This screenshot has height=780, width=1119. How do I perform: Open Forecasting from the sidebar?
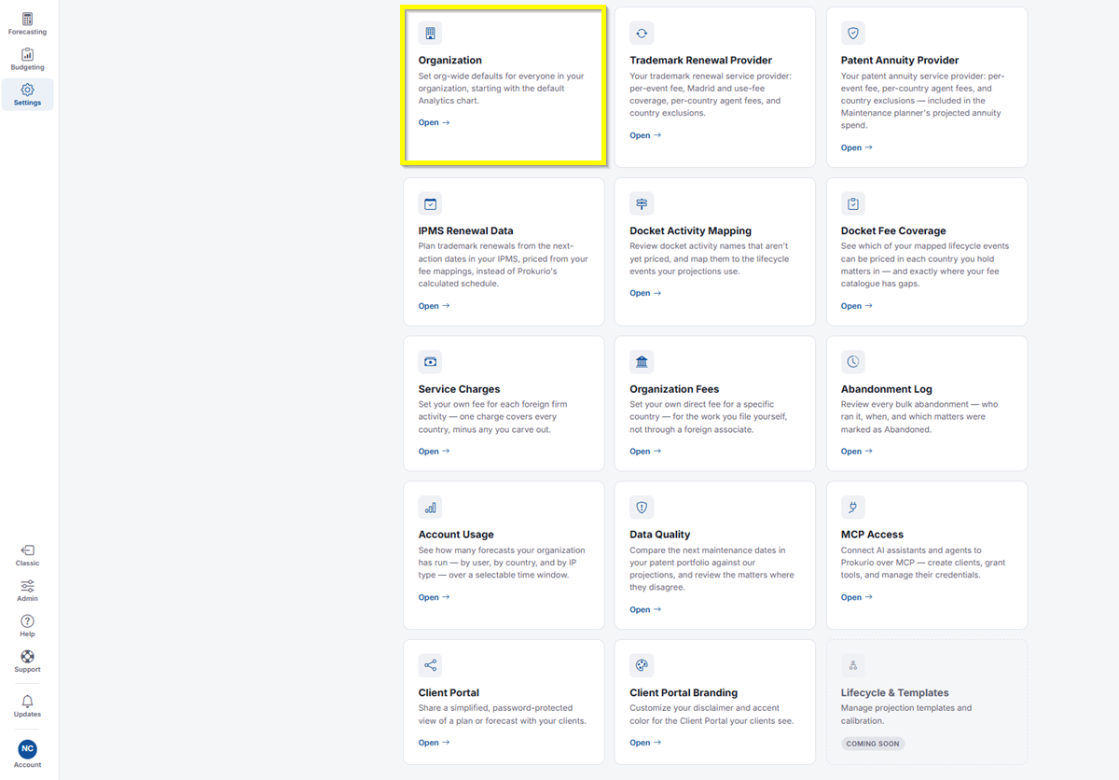pos(27,24)
